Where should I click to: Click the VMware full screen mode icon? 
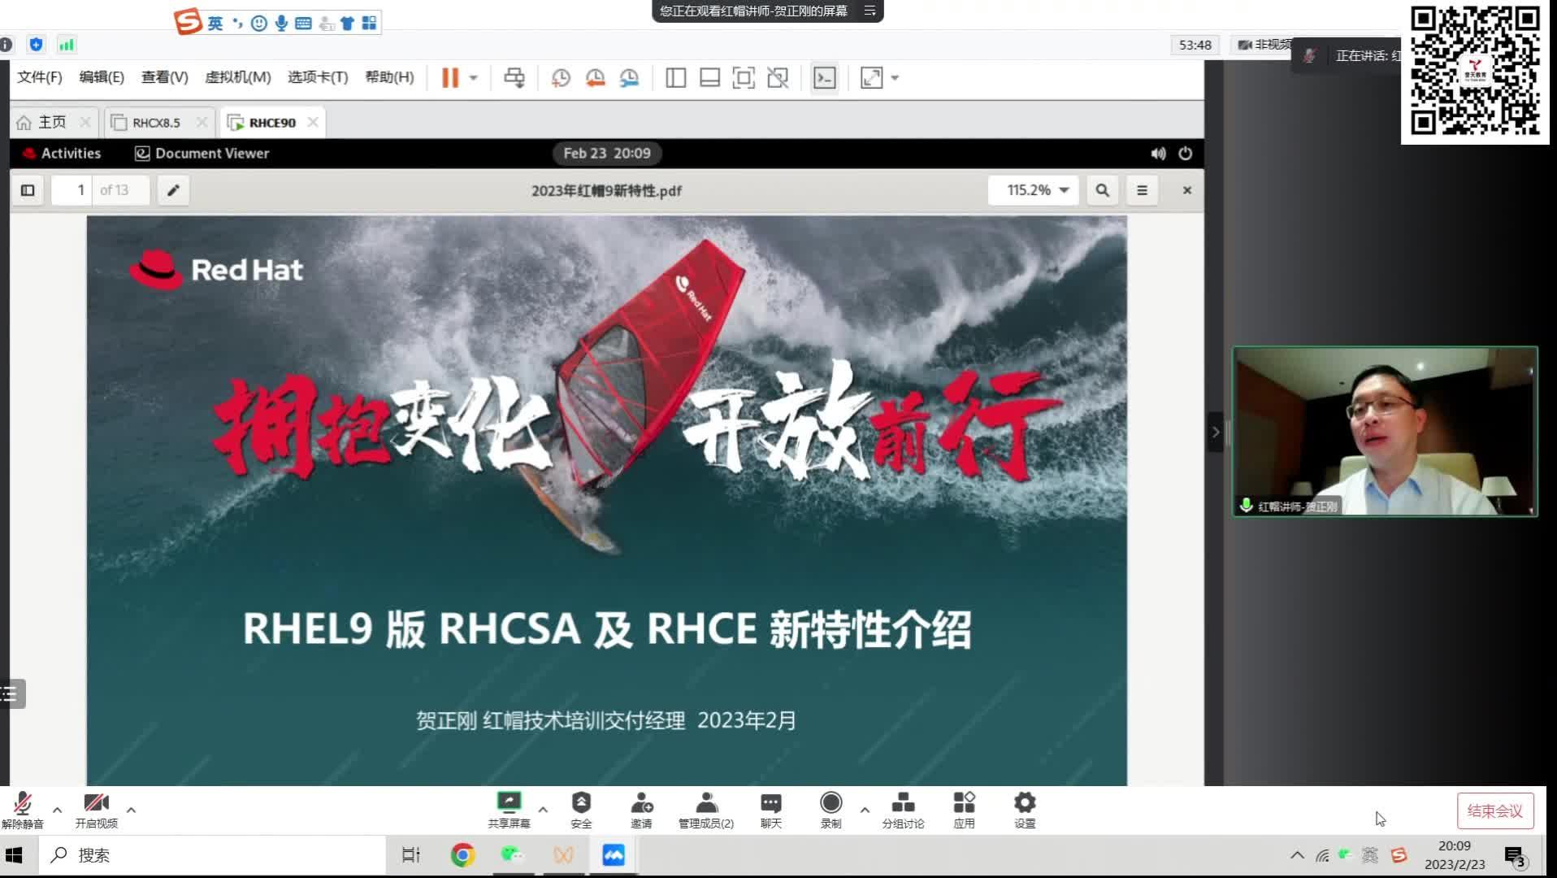pyautogui.click(x=744, y=78)
